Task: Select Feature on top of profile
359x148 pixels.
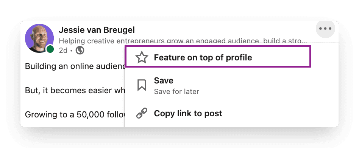Action: [x=218, y=57]
